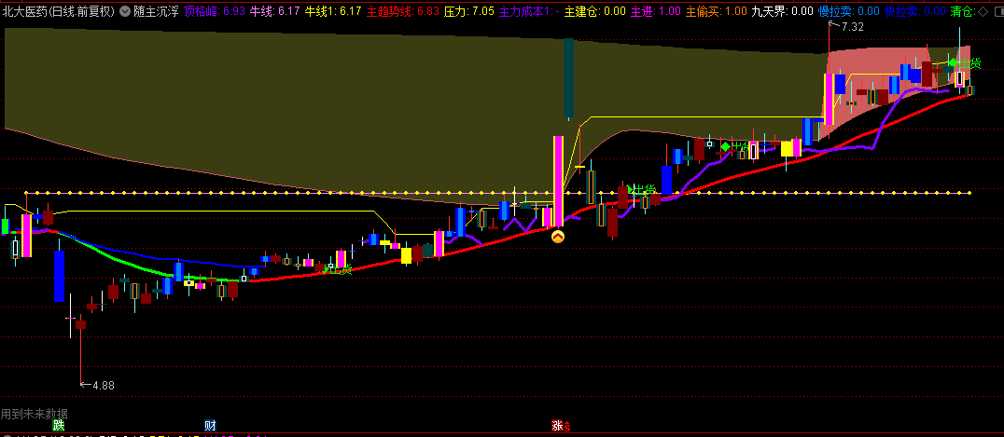1004x437 pixels.
Task: Click the 主建仓: 0.00 readout
Action: point(595,11)
